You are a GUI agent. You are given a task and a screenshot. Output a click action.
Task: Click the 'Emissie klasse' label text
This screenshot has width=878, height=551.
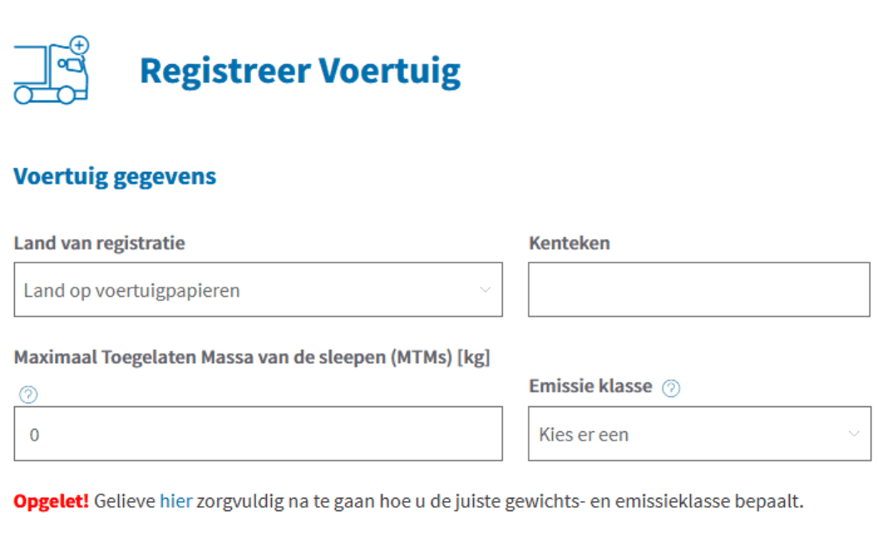(590, 386)
